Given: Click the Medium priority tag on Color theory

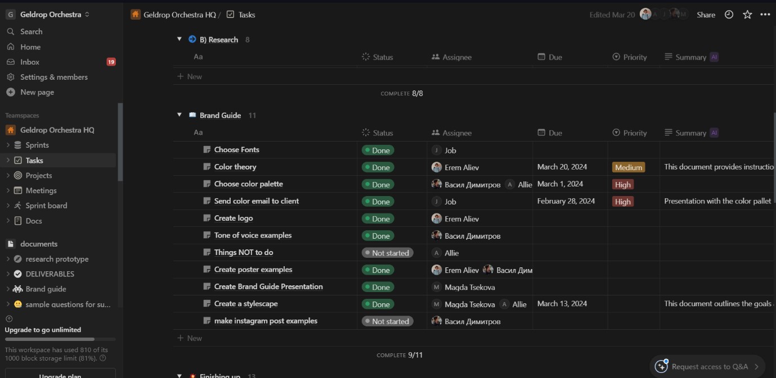Looking at the screenshot, I should pyautogui.click(x=628, y=167).
